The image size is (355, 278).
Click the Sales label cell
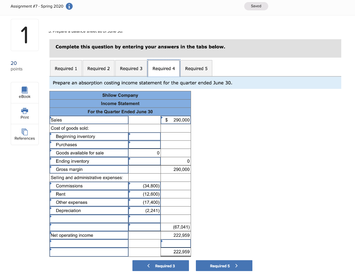[89, 120]
